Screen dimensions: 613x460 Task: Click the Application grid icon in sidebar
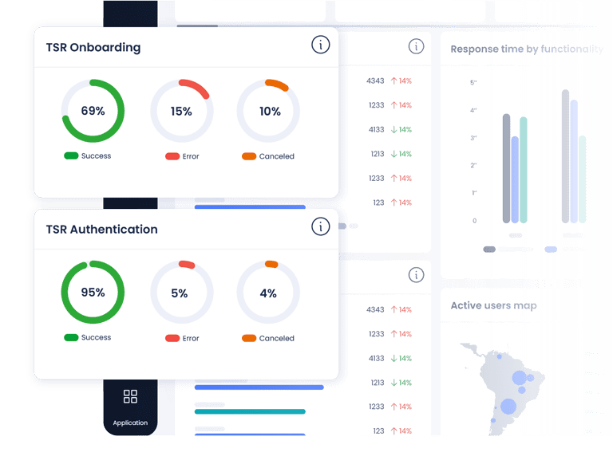130,396
